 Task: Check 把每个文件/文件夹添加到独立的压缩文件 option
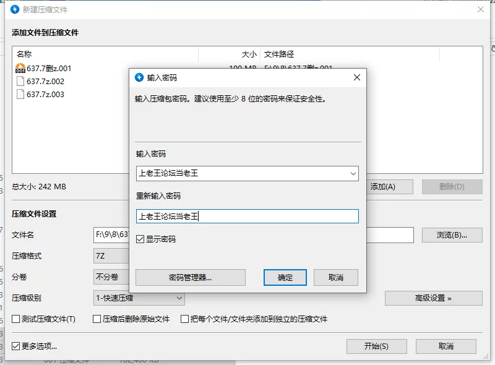tap(185, 319)
